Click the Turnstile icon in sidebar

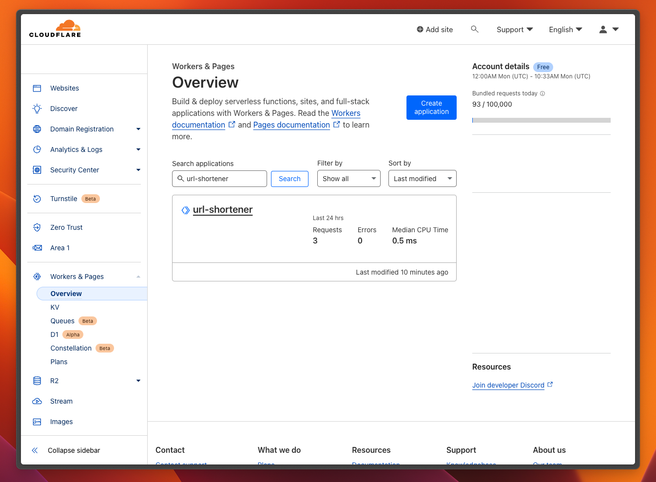coord(37,199)
